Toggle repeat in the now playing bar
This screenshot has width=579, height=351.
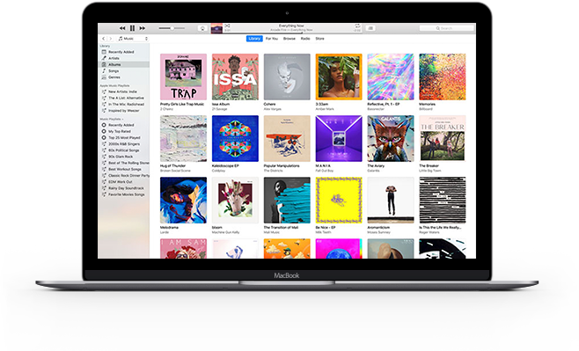pos(357,26)
